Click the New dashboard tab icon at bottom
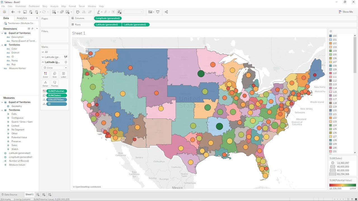This screenshot has width=358, height=201. click(44, 195)
